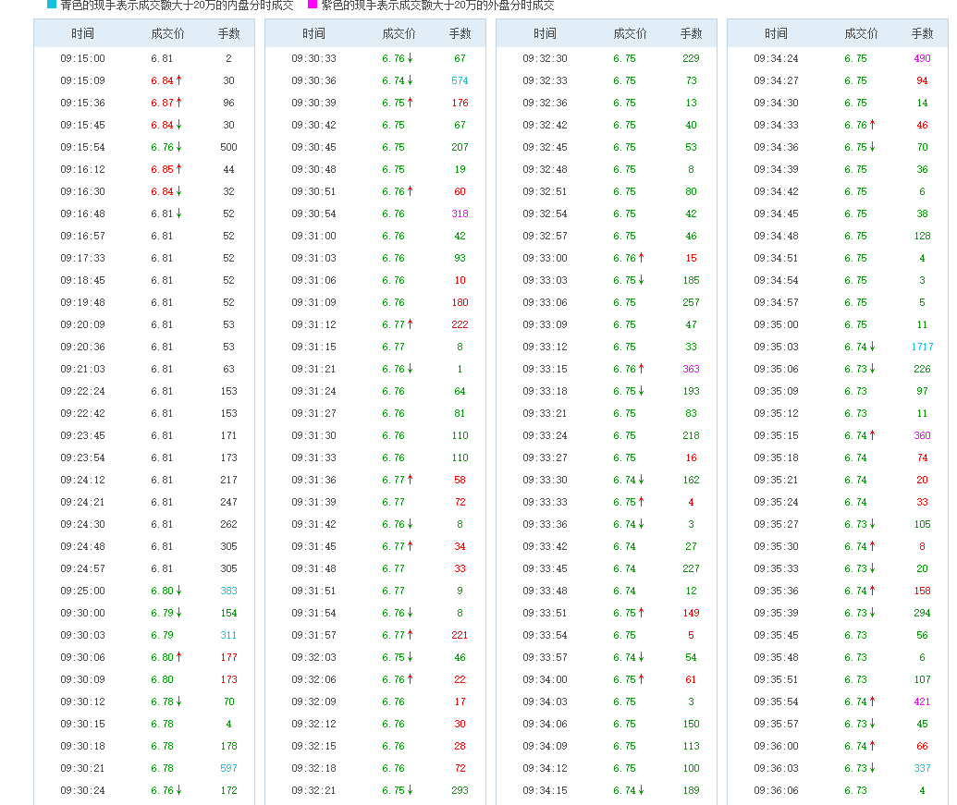The width and height of the screenshot is (957, 805).
Task: Click the red up arrow at 09:15:09
Action: (178, 80)
